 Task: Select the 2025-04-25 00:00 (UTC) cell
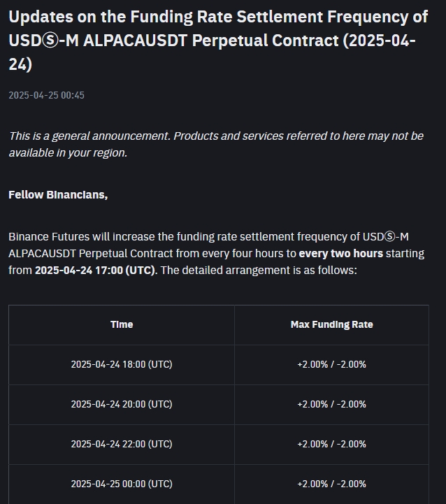pos(122,484)
